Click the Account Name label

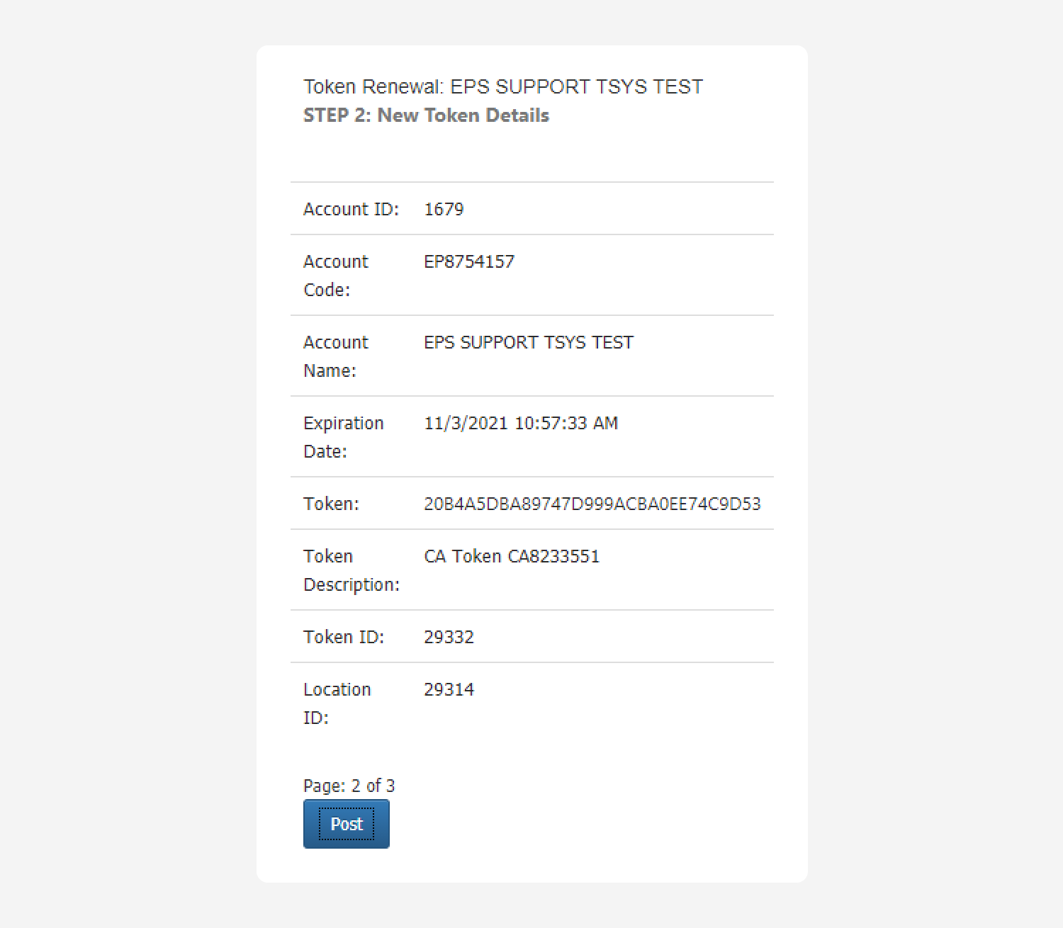[336, 356]
